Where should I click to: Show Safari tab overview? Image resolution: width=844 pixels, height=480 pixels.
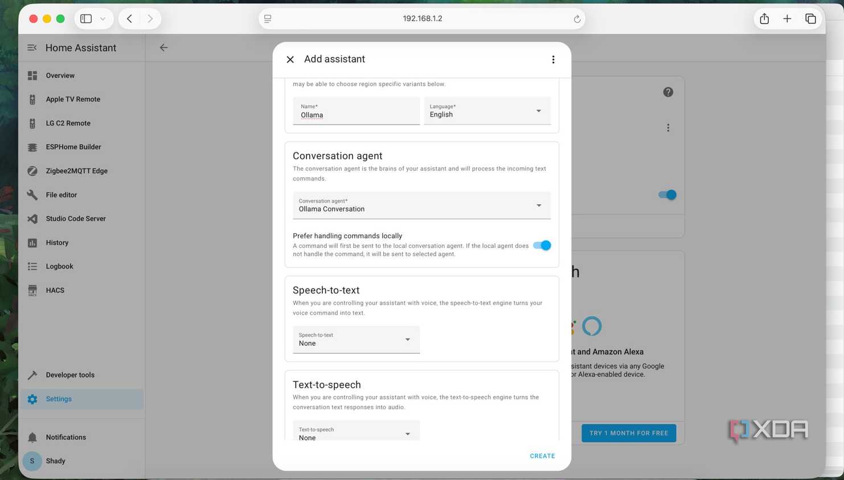(810, 19)
